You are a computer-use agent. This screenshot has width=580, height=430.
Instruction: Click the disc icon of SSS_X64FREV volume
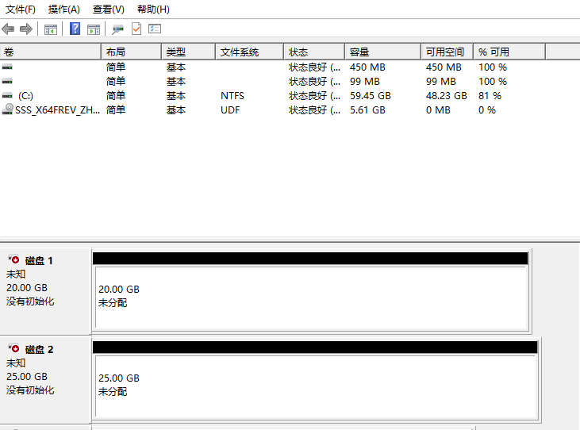[8, 109]
